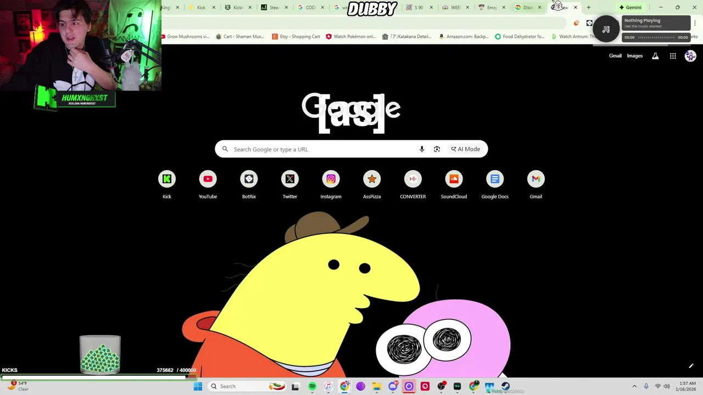This screenshot has height=395, width=703.
Task: Open the Kick shortcut tile
Action: (x=167, y=185)
